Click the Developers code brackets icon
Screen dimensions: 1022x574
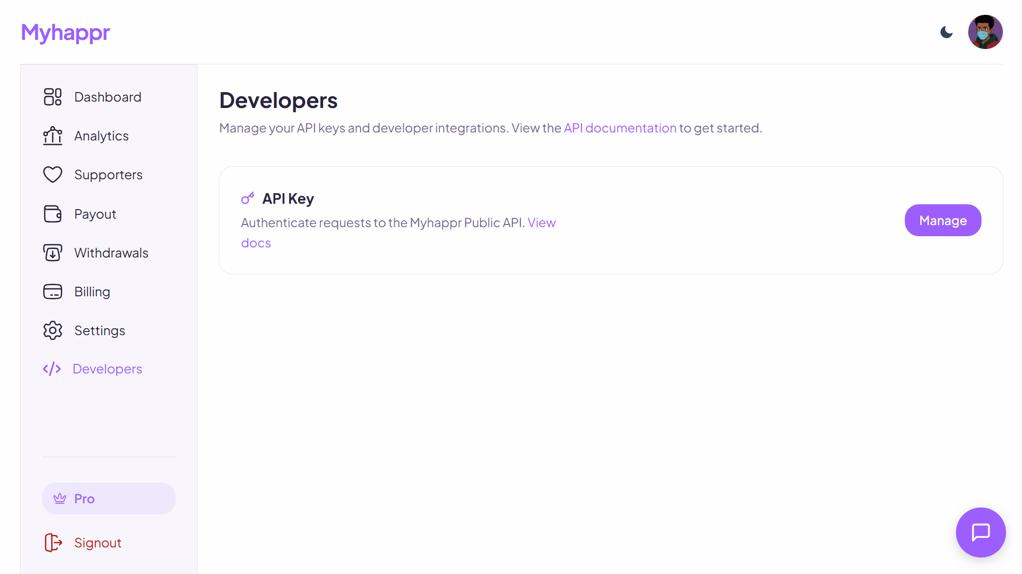(52, 369)
